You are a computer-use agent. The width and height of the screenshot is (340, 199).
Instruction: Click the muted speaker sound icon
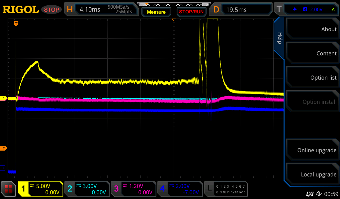coord(319,194)
